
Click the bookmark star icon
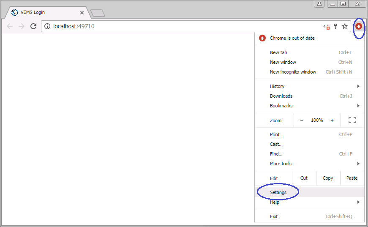(x=345, y=26)
